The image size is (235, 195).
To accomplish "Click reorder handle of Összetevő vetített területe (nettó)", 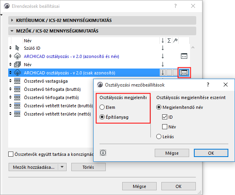I will point(10,114).
